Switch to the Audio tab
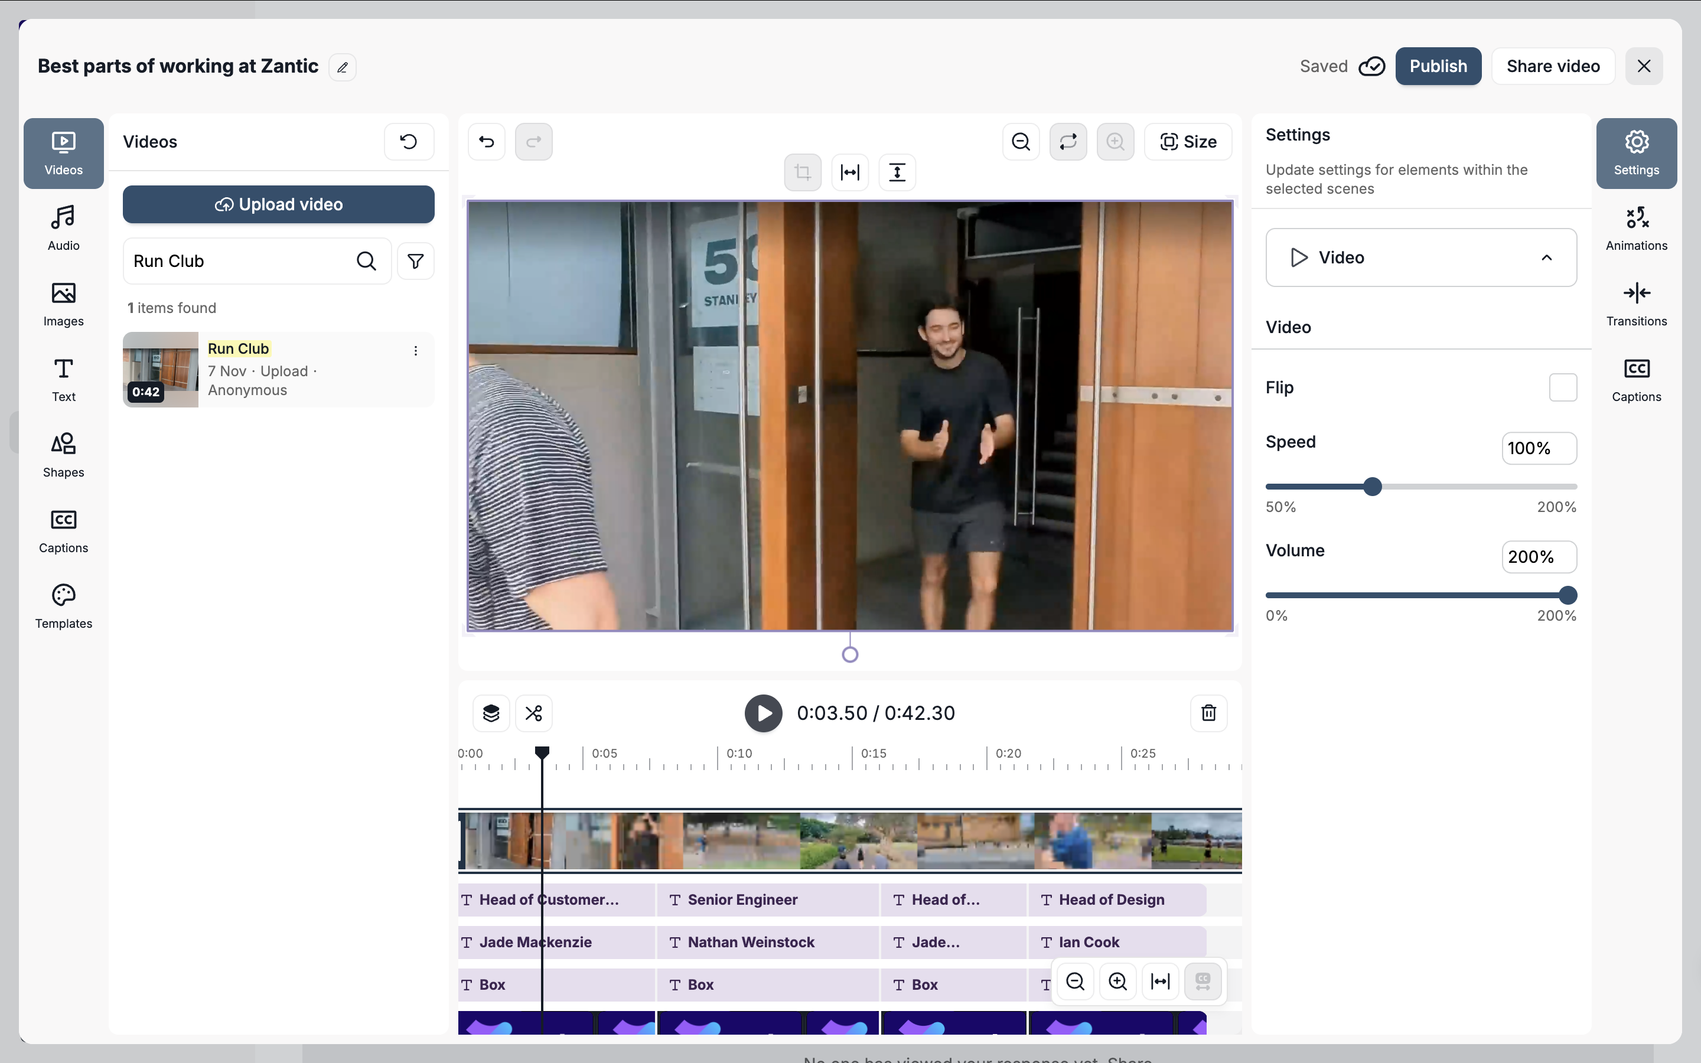This screenshot has width=1701, height=1063. pyautogui.click(x=63, y=228)
